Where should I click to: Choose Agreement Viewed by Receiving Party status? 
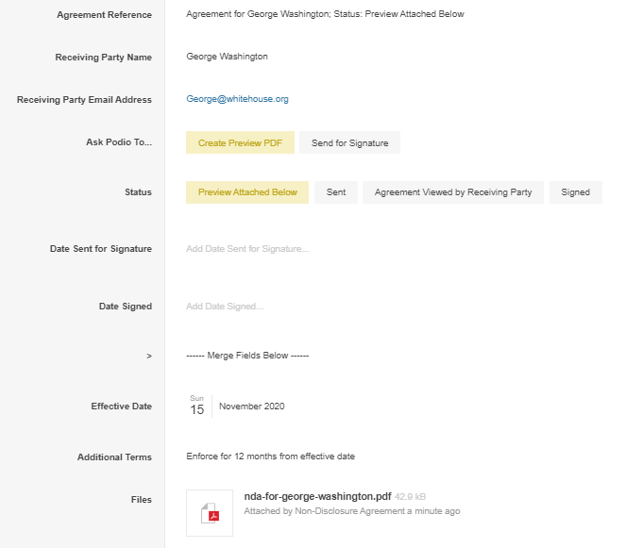[x=453, y=192]
